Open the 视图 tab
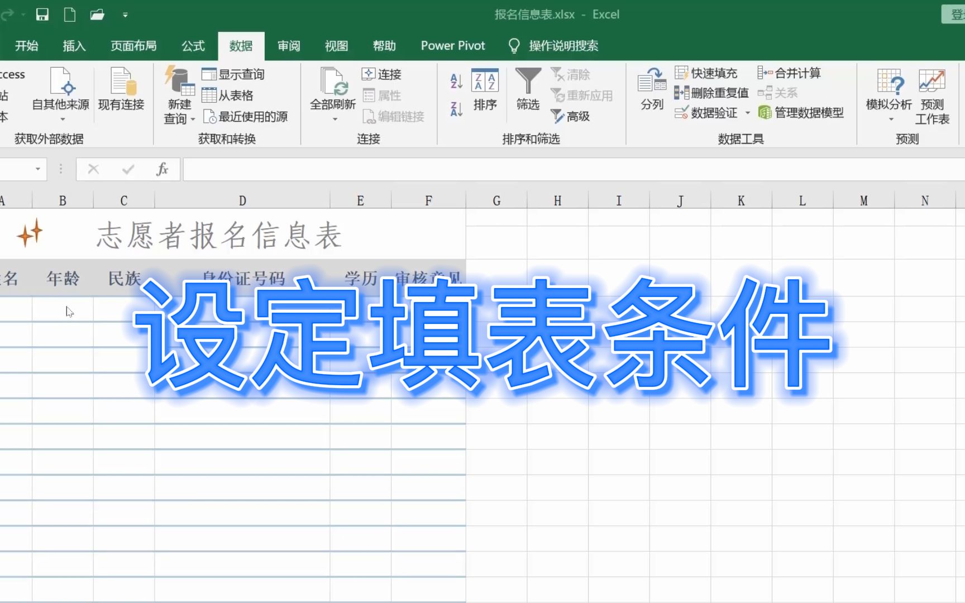The image size is (965, 603). click(x=337, y=46)
